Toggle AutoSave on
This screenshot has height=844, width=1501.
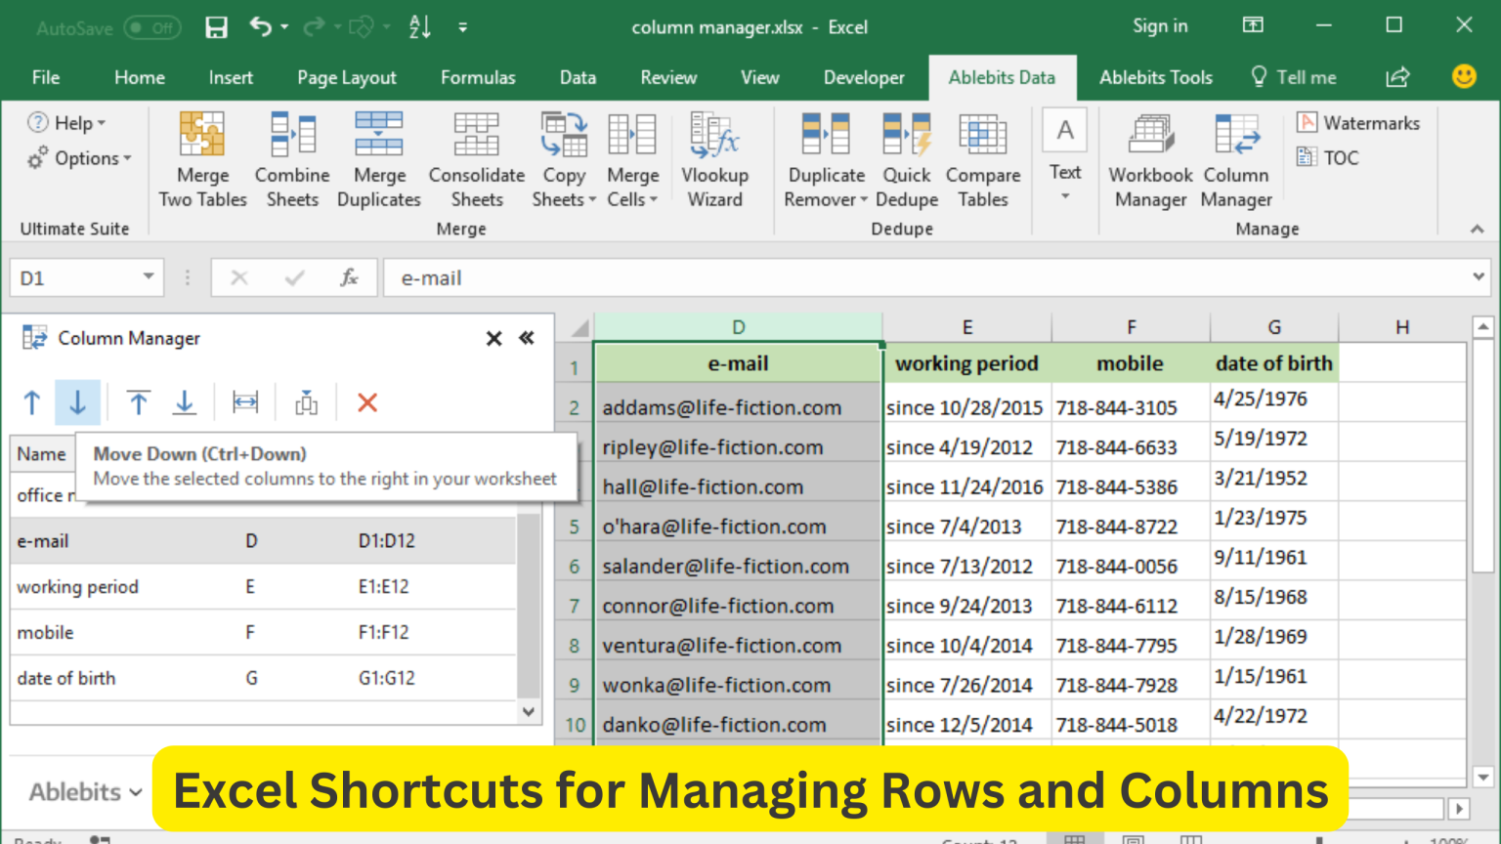tap(151, 27)
